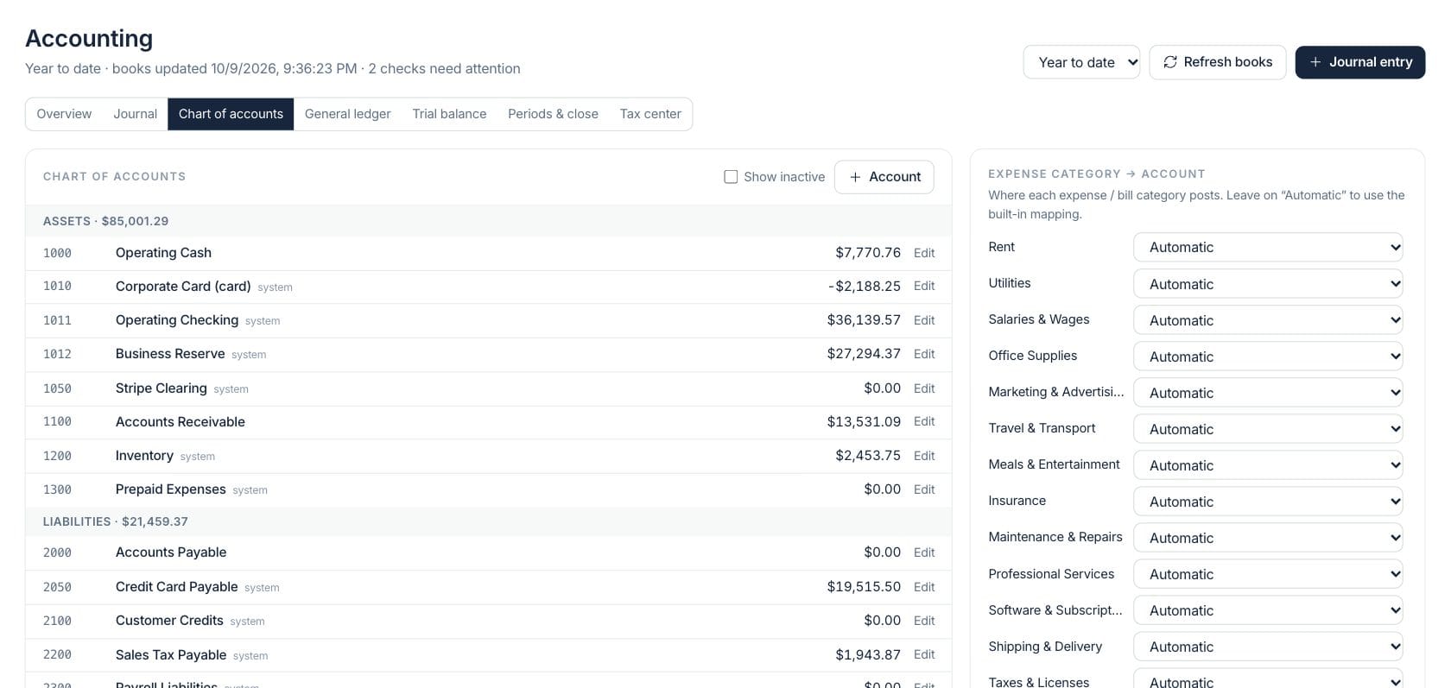This screenshot has width=1451, height=688.
Task: Edit the Credit Card Payable account
Action: 924,587
